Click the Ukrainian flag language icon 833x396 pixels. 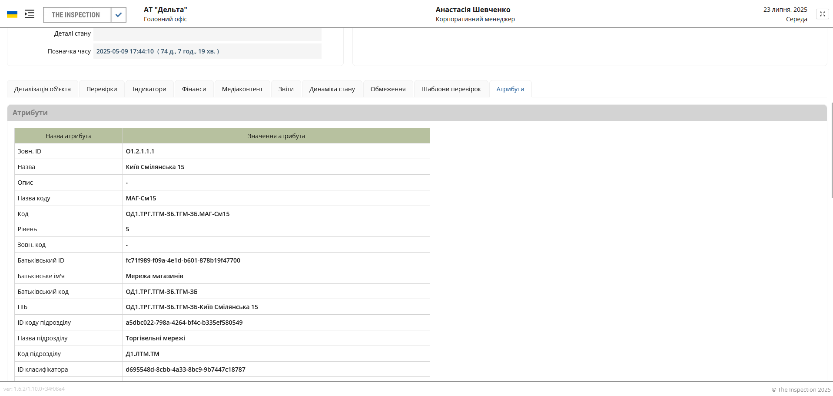[12, 14]
